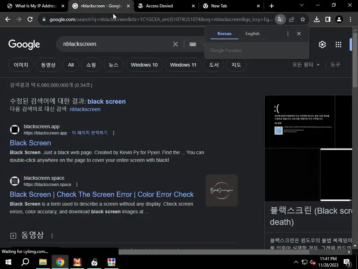Reload the current page
Image resolution: width=358 pixels, height=269 pixels.
click(30, 20)
